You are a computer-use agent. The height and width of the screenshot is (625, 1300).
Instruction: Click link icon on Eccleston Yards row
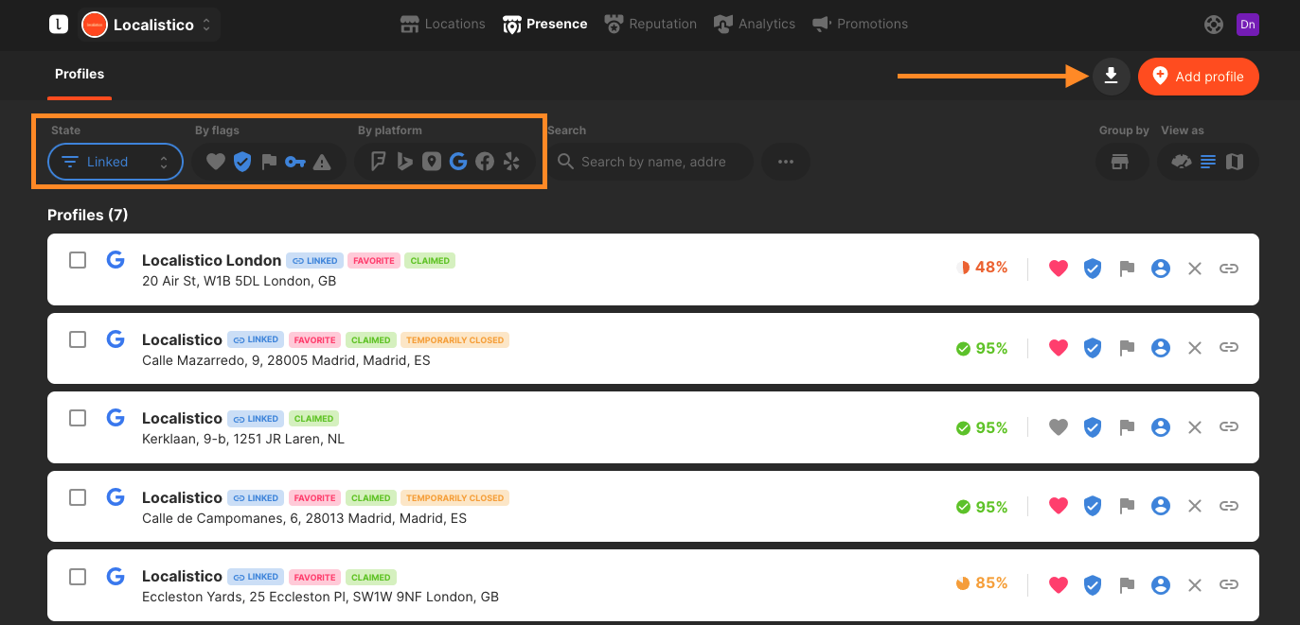pyautogui.click(x=1229, y=584)
